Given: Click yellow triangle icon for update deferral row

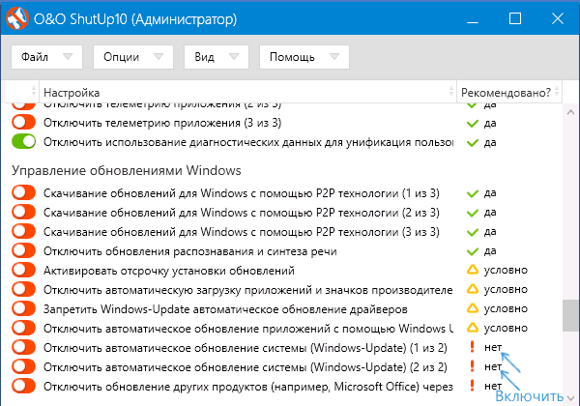Looking at the screenshot, I should point(473,270).
